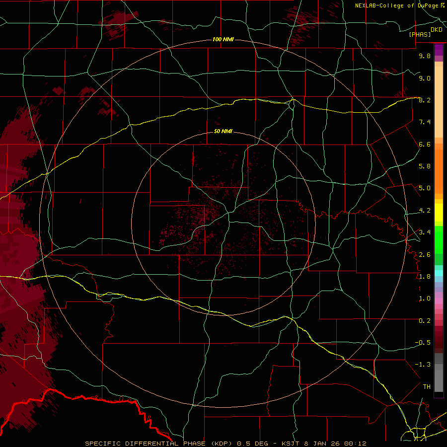Click the 8.2 scale value
This screenshot has width=447, height=447.
pos(425,100)
